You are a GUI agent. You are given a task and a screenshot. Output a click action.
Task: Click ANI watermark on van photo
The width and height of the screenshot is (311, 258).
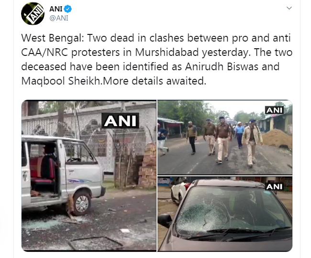(x=120, y=121)
